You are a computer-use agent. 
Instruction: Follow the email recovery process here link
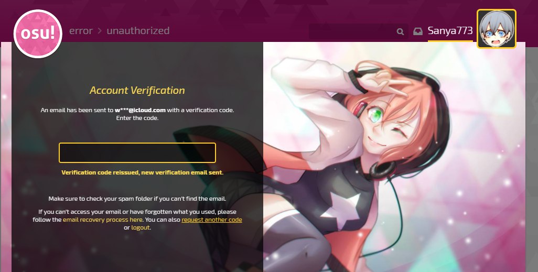[103, 220]
